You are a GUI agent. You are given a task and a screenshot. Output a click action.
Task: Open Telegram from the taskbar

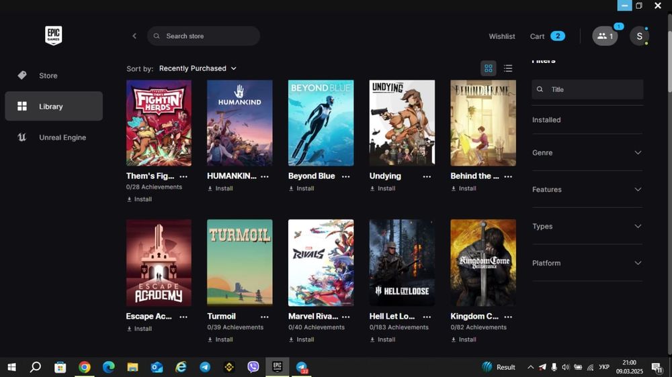pos(205,367)
